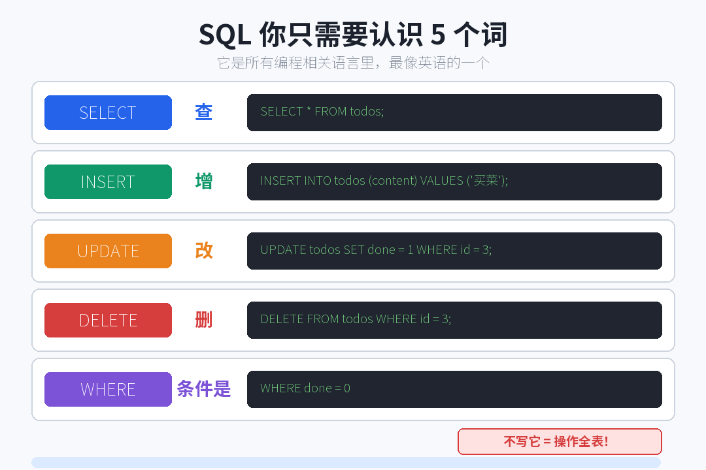Select the 'WHERE done = 0' code line
This screenshot has width=706, height=470.
tap(305, 388)
